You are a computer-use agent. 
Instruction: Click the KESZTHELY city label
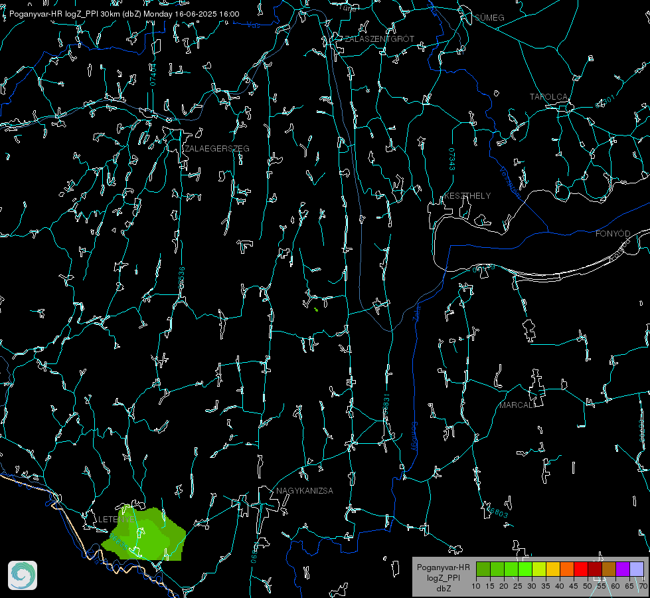tap(467, 195)
